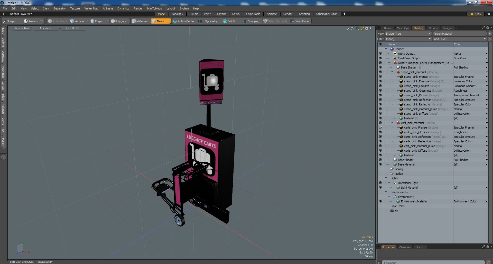Activate Items selection mode
The image size is (493, 264).
coord(161,21)
